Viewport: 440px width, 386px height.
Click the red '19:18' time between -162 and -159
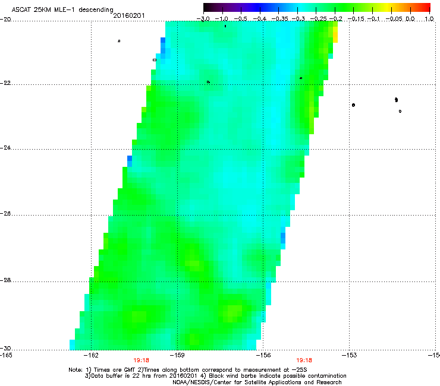click(141, 360)
